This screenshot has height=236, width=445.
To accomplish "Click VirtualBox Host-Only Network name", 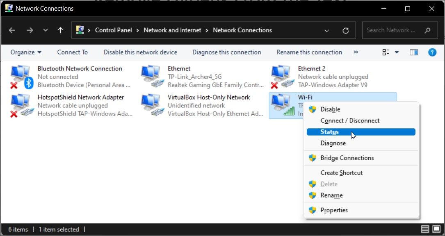I will point(209,97).
